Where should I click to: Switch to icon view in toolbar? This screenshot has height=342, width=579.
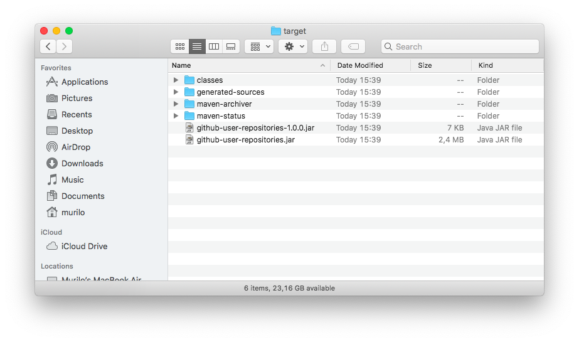180,46
